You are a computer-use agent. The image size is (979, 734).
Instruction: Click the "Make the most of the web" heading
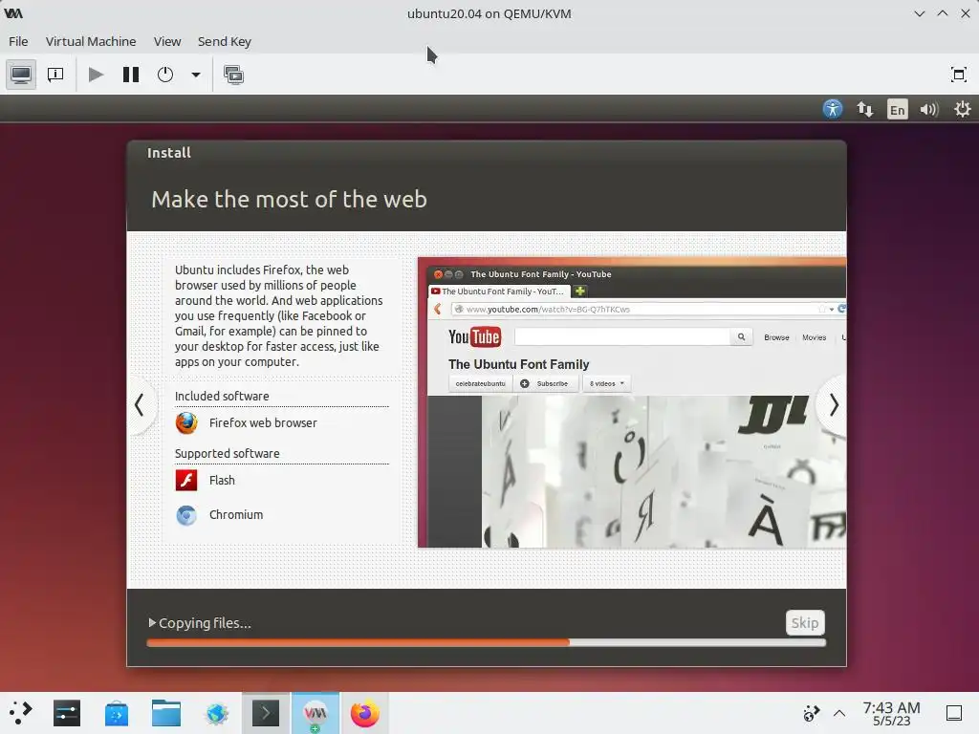point(289,199)
